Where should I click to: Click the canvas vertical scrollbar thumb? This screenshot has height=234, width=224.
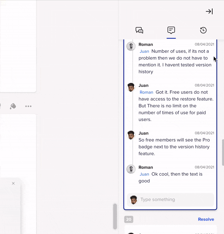[115, 216]
